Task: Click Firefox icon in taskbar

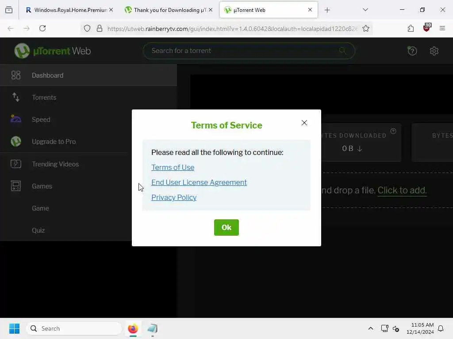Action: click(x=133, y=328)
